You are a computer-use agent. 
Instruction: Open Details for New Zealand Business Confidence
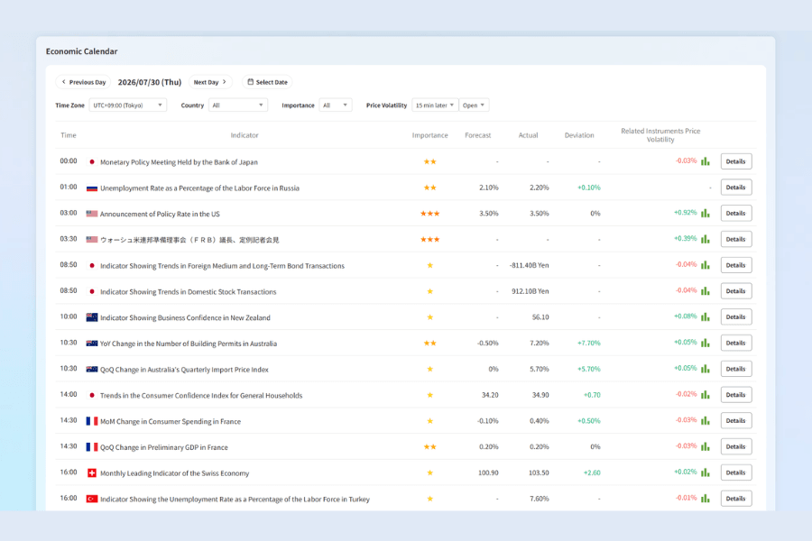736,316
